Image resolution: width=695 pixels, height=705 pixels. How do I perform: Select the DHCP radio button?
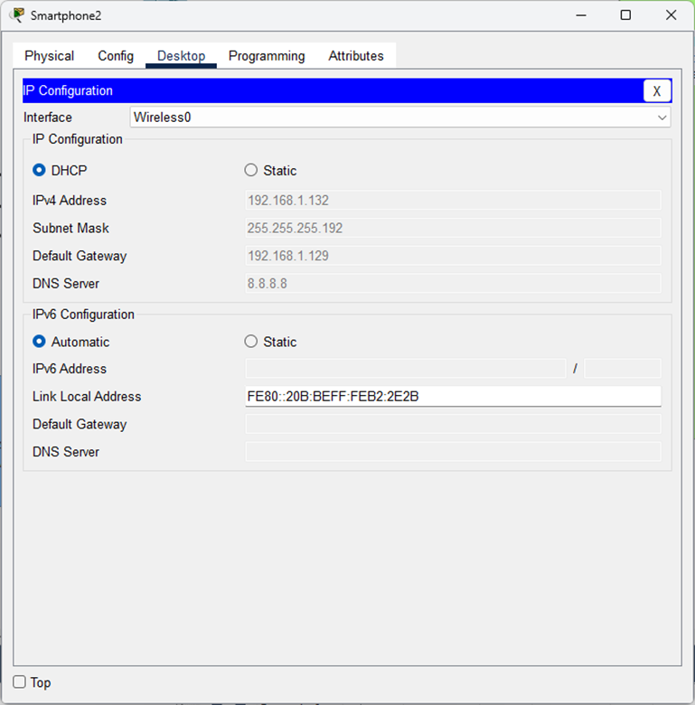click(39, 170)
